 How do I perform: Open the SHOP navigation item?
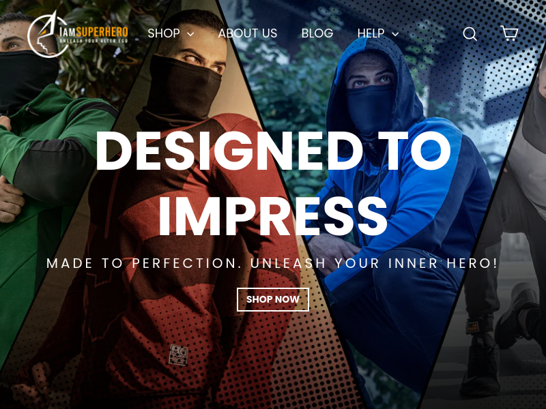[164, 33]
